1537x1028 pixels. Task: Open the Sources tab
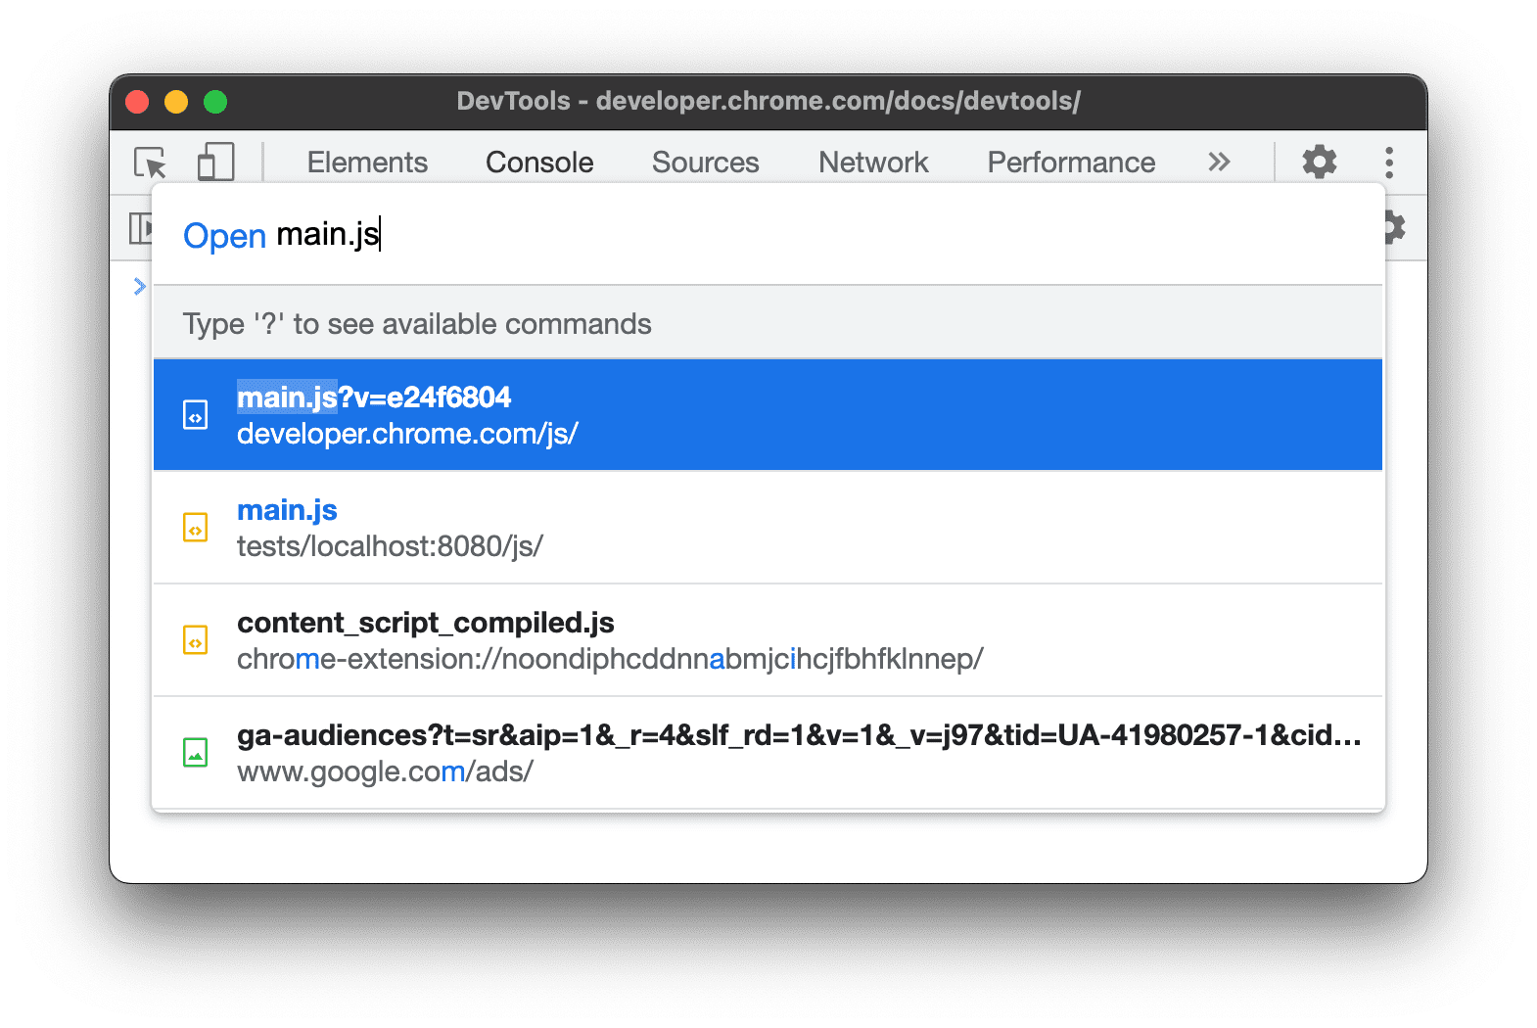[x=705, y=162]
